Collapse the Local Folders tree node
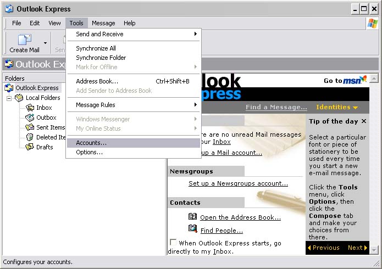Image resolution: width=382 pixels, height=269 pixels. [x=9, y=98]
